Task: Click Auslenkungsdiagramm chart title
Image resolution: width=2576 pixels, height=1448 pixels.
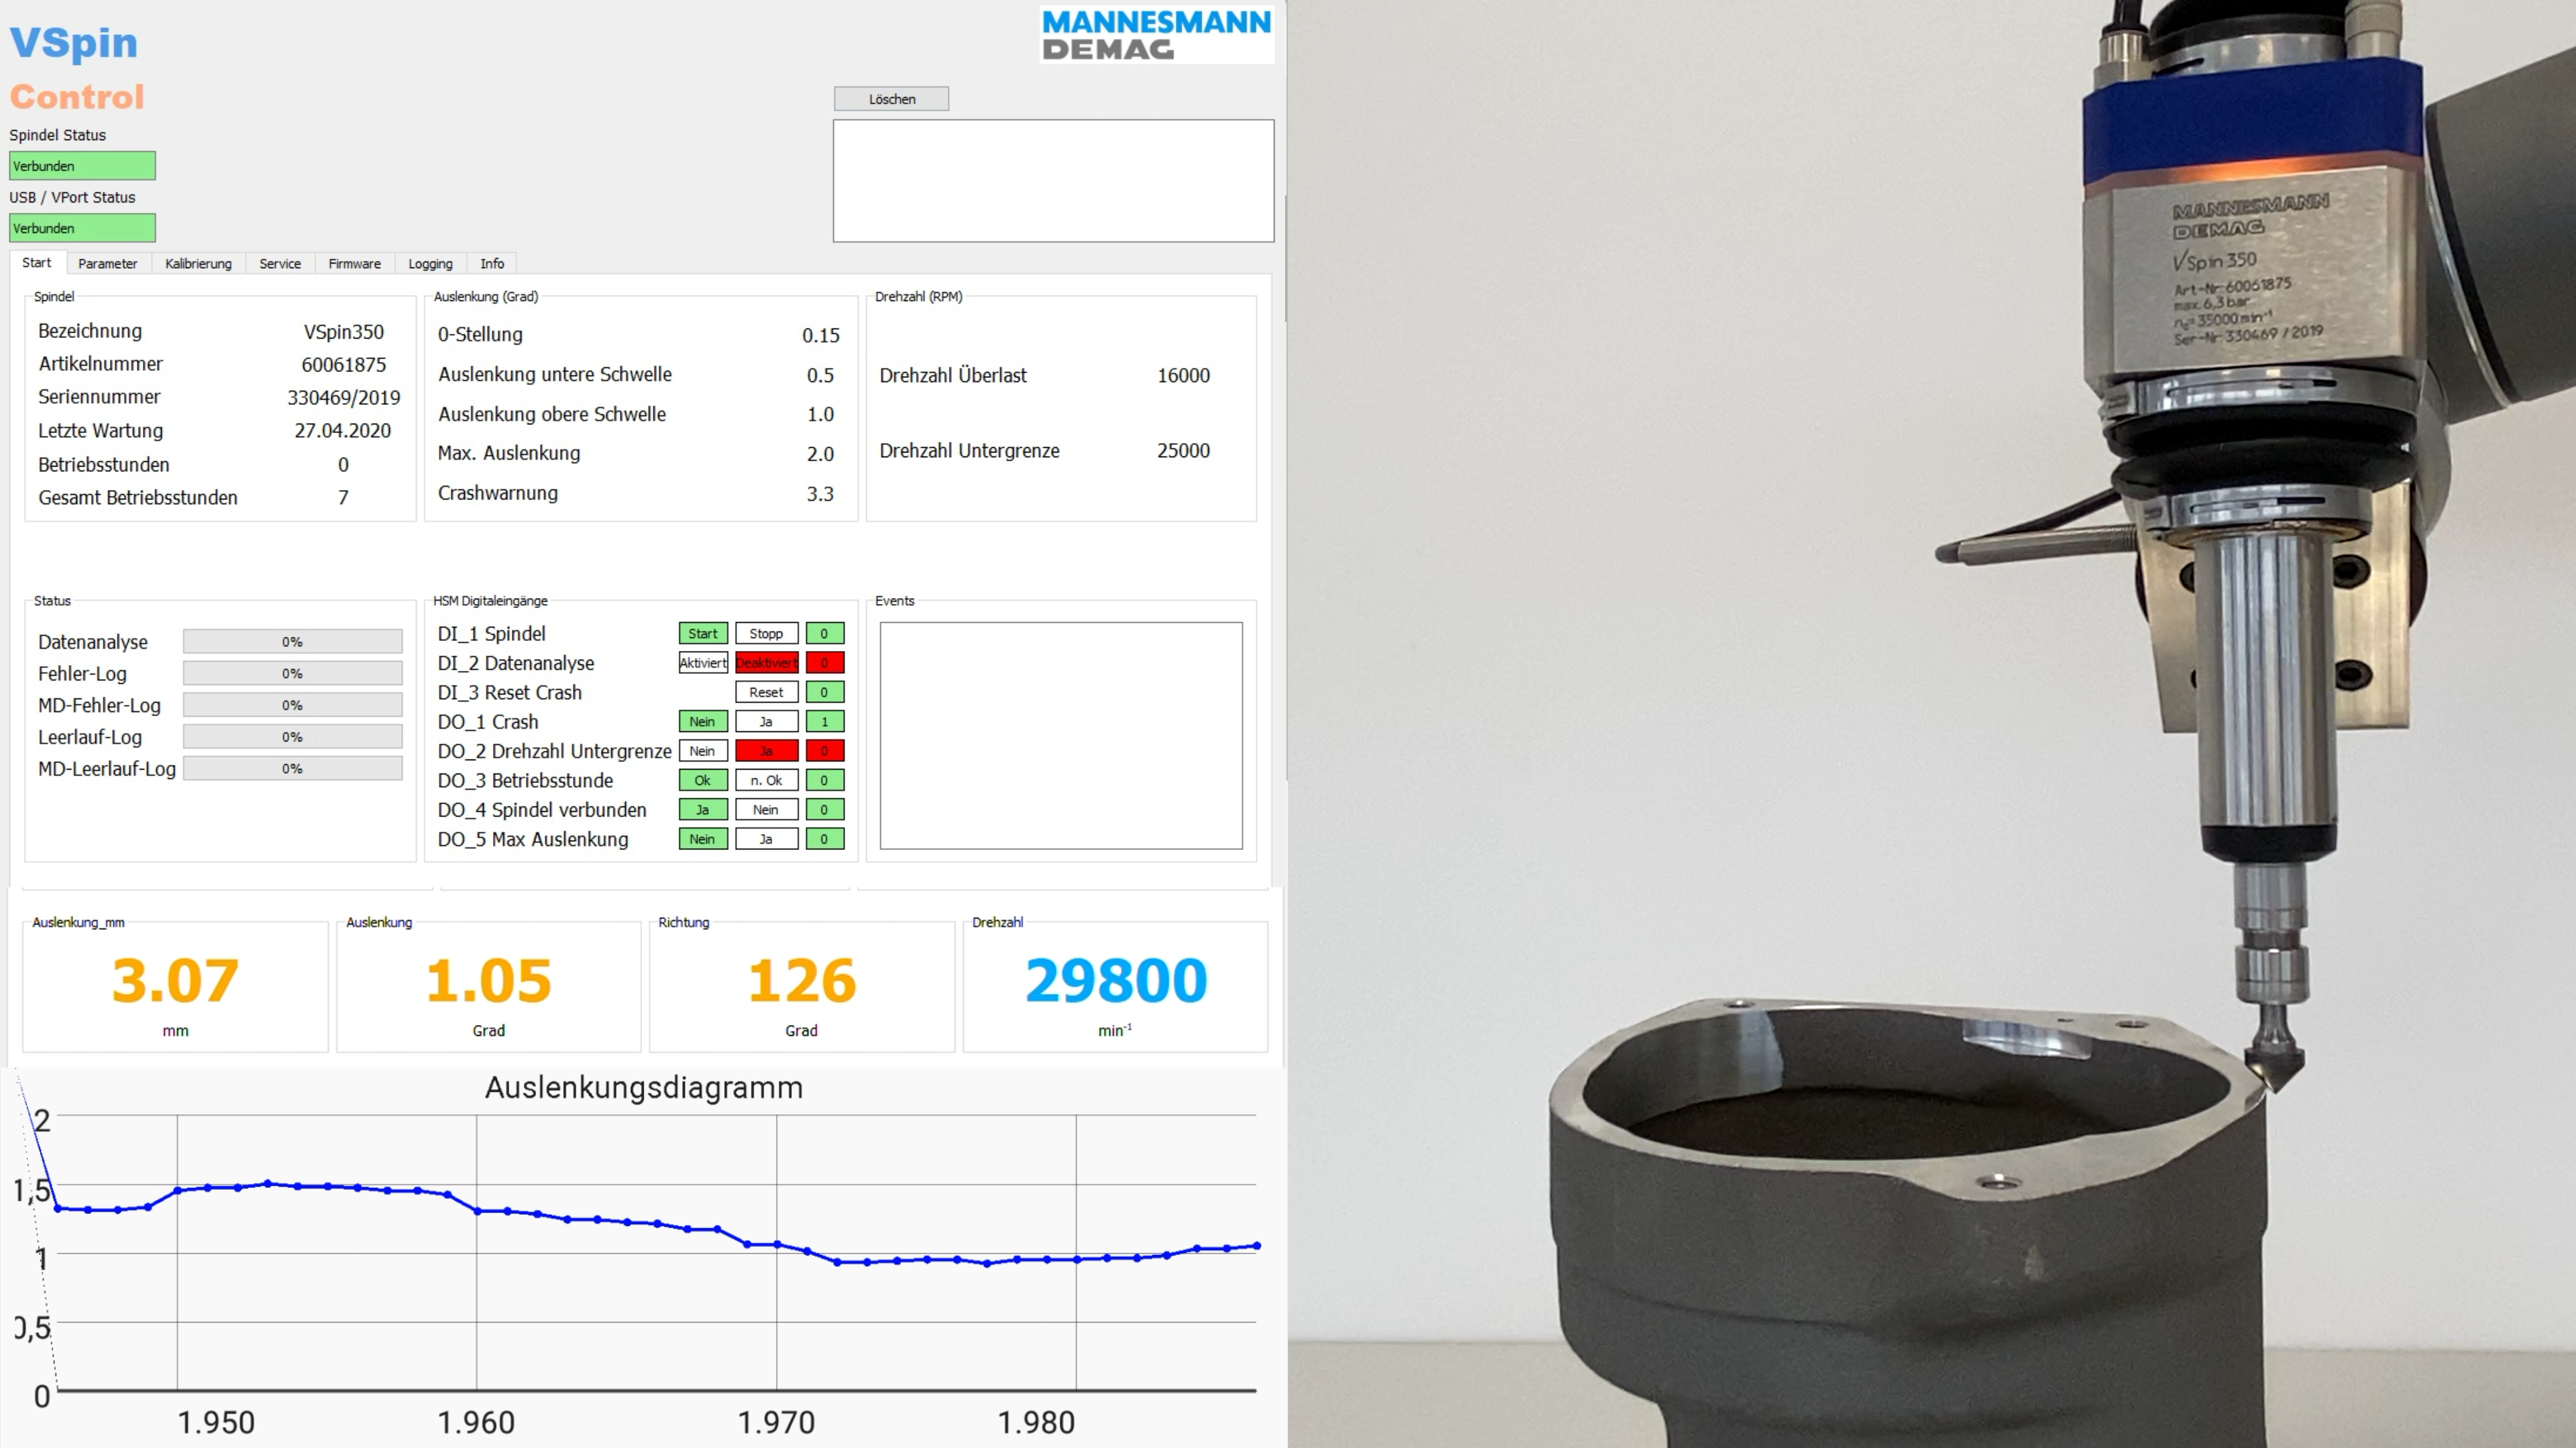Action: point(644,1087)
